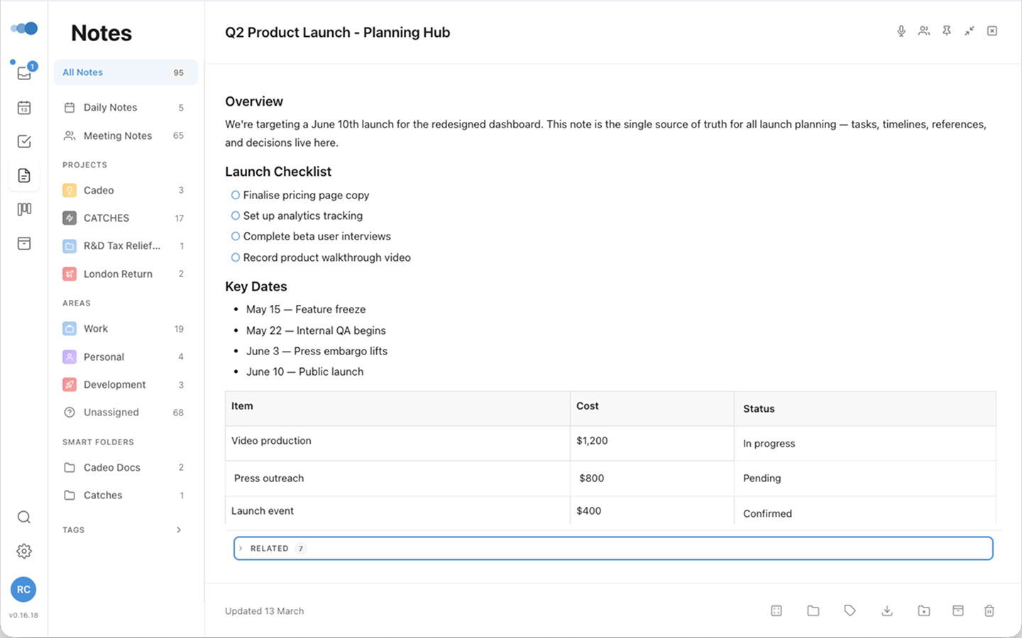Open the Meeting Notes list
Viewport: 1022px width, 638px height.
click(x=117, y=135)
